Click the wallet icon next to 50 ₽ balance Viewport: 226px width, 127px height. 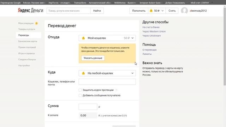[151, 11]
